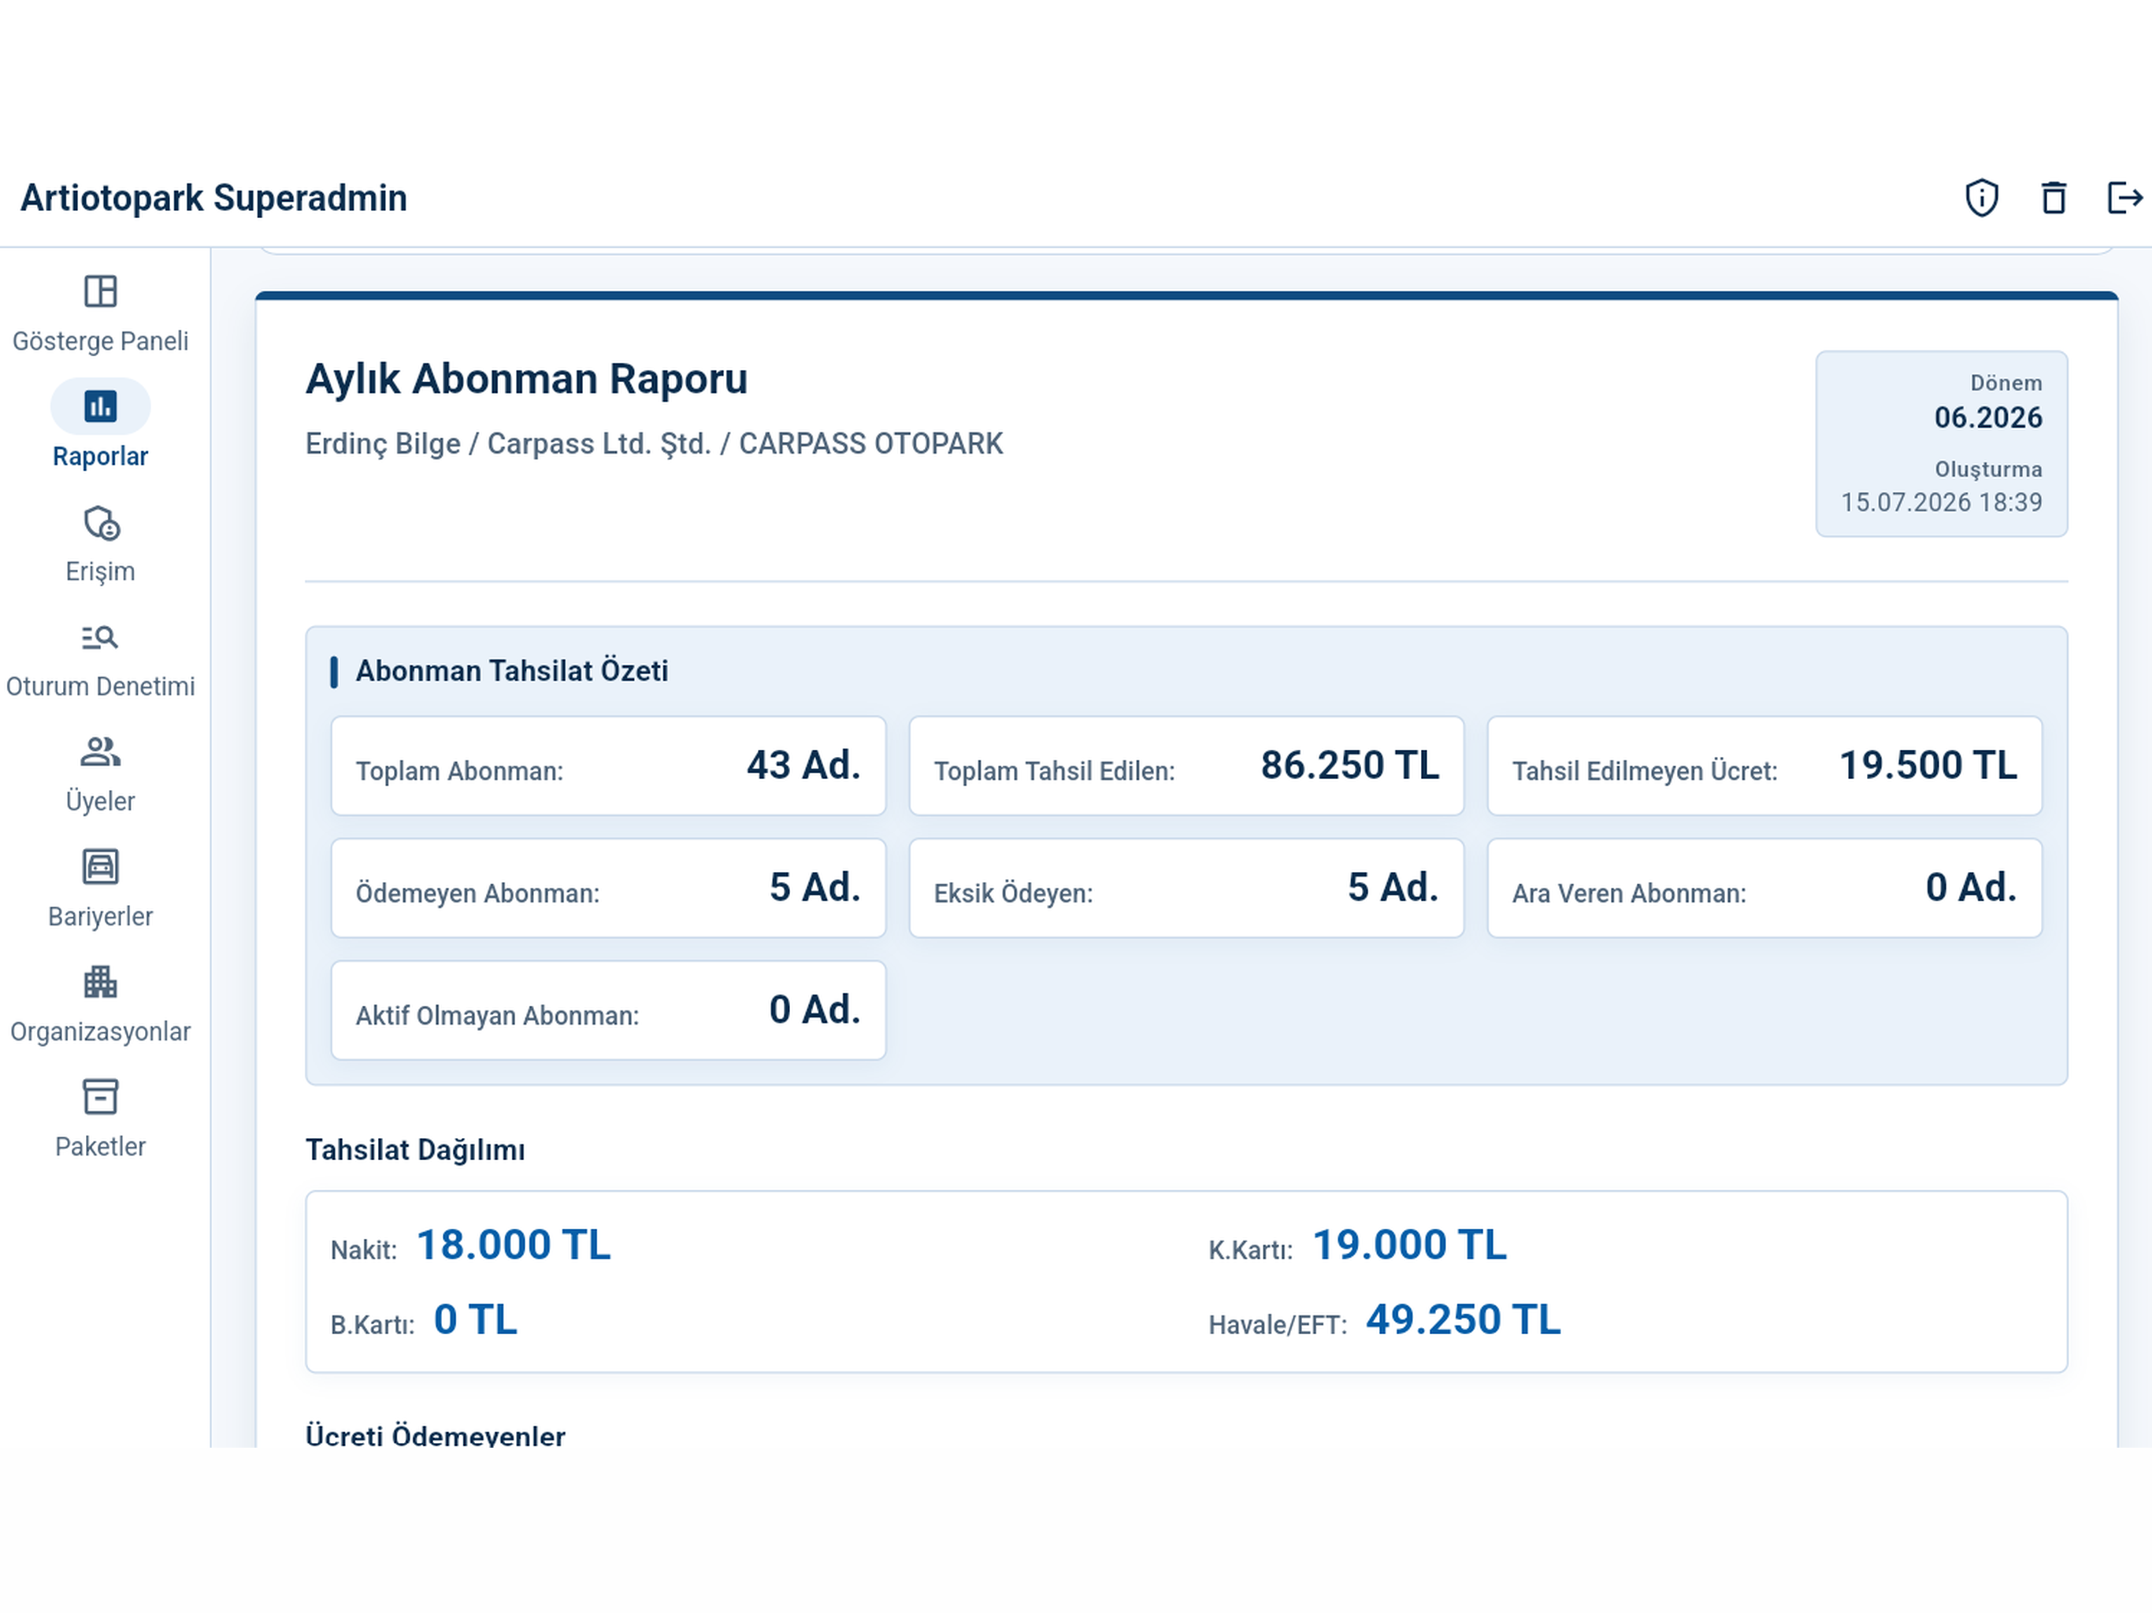Open the Gösterge Paneli dashboard icon

pyautogui.click(x=100, y=291)
